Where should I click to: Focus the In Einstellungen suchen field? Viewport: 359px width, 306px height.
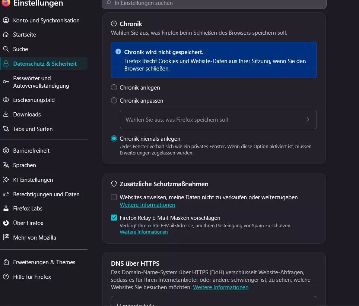tap(214, 3)
